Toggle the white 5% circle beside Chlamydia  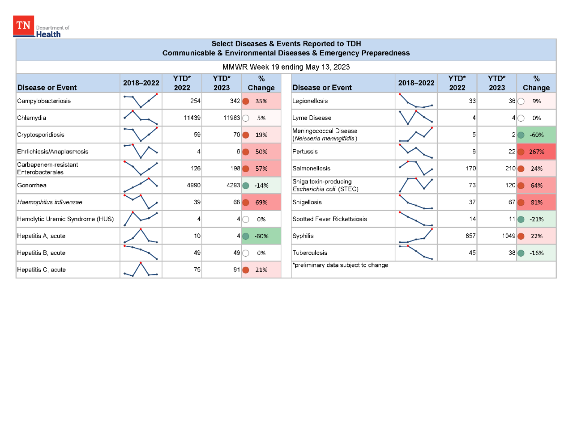246,118
